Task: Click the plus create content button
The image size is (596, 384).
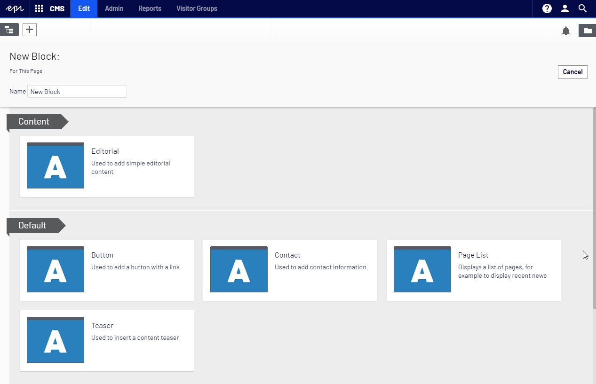Action: coord(30,30)
